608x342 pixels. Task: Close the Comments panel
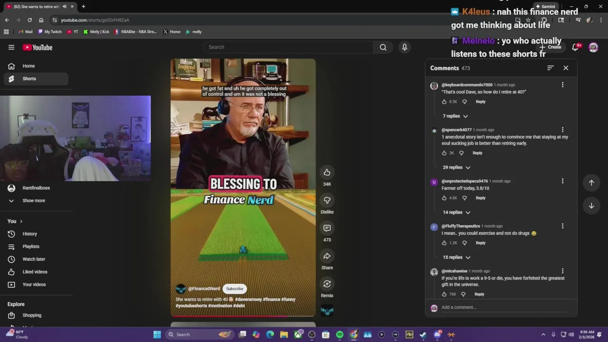[566, 68]
